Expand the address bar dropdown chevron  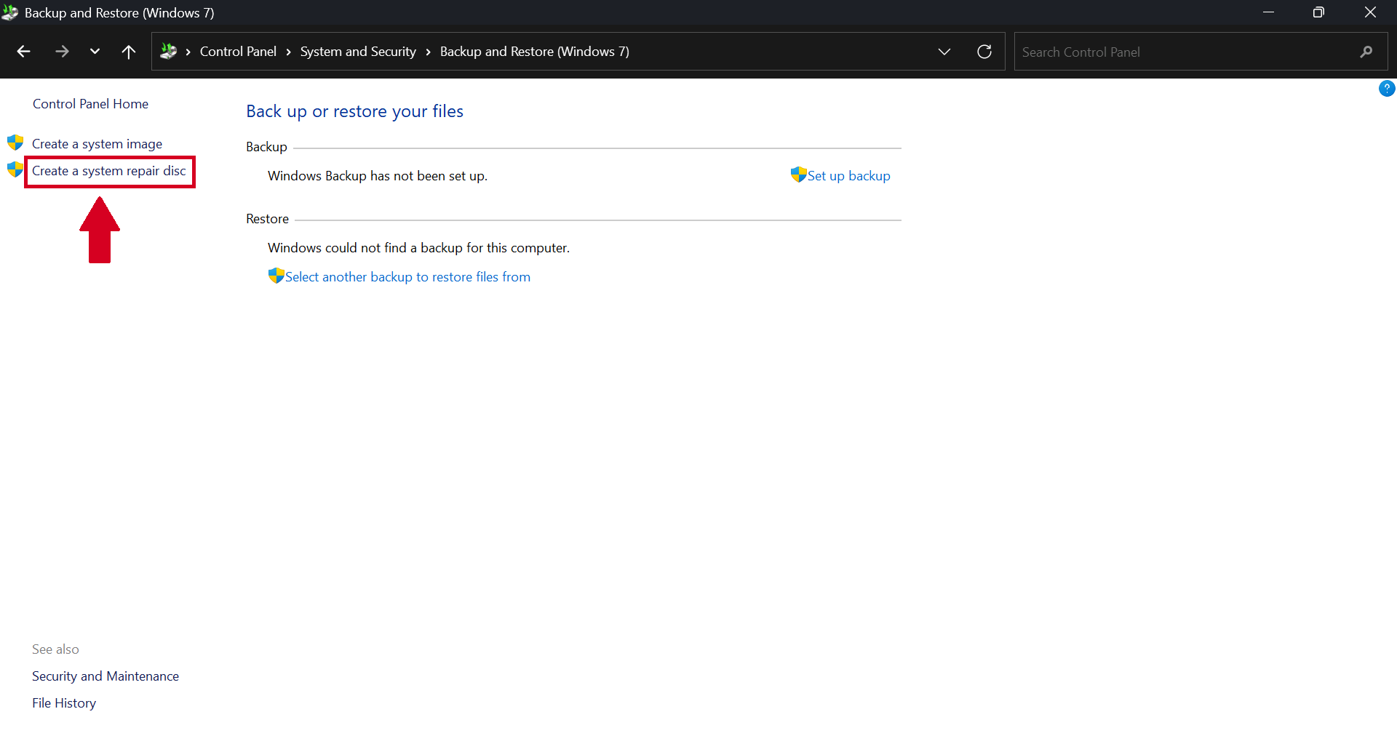coord(944,51)
